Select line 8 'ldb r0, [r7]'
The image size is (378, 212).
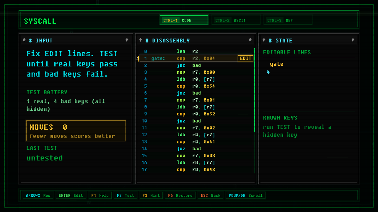coord(196,107)
